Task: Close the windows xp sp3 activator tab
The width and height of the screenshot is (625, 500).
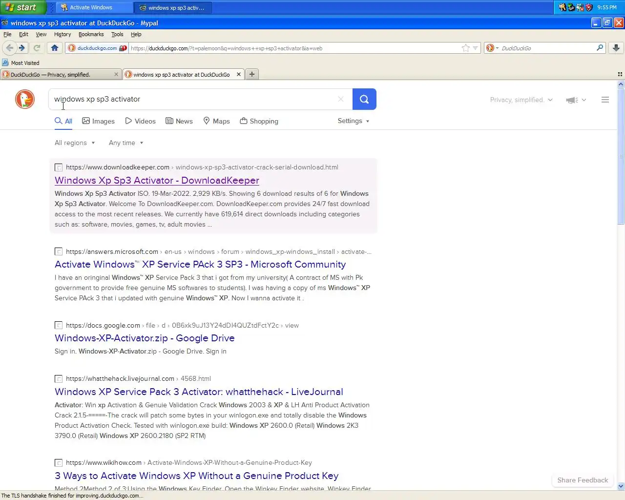Action: pos(239,74)
